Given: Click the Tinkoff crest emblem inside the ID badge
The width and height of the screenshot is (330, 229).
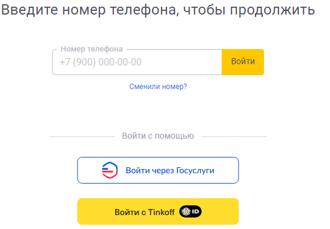Looking at the screenshot, I should click(x=186, y=211).
